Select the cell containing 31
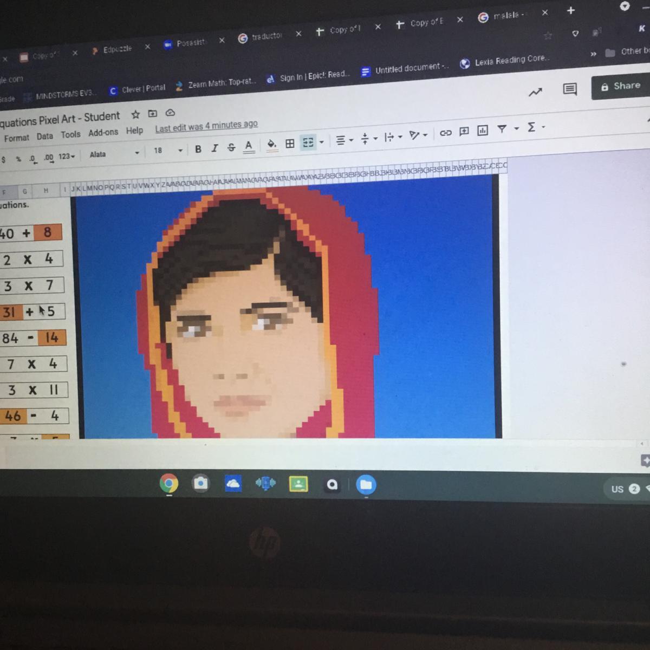 click(x=10, y=312)
